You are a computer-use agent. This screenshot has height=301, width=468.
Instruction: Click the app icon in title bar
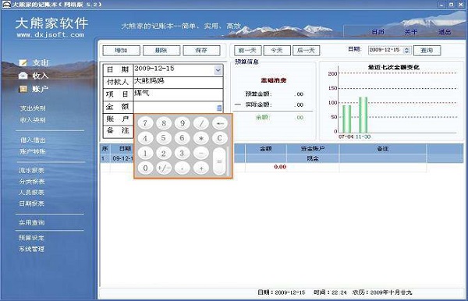(x=6, y=4)
